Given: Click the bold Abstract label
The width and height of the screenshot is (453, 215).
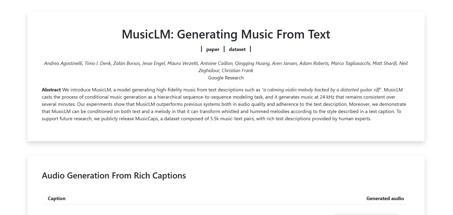Looking at the screenshot, I should [51, 90].
